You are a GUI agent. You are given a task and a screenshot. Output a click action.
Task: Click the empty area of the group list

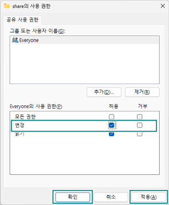85,64
